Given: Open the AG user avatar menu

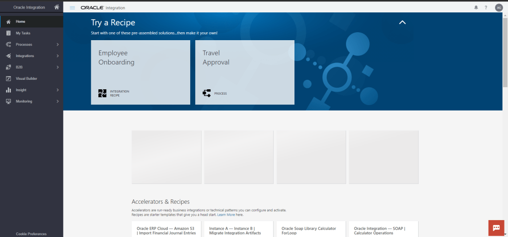Looking at the screenshot, I should point(499,7).
